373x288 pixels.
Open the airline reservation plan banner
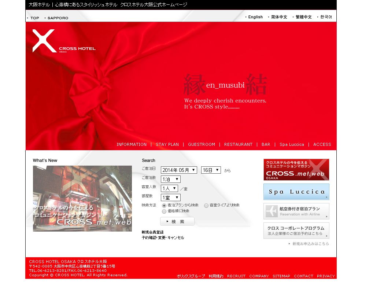coord(296,211)
